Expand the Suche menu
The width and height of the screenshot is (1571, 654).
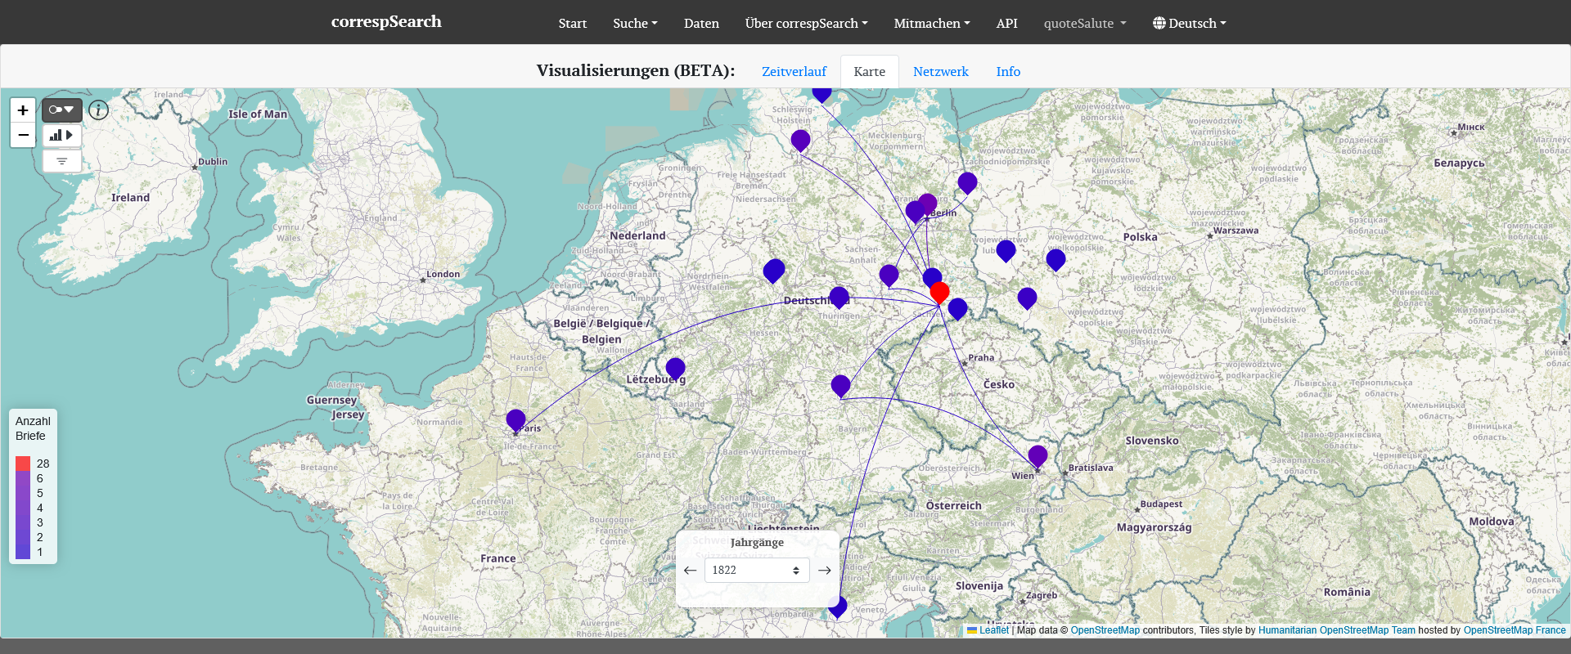click(635, 23)
